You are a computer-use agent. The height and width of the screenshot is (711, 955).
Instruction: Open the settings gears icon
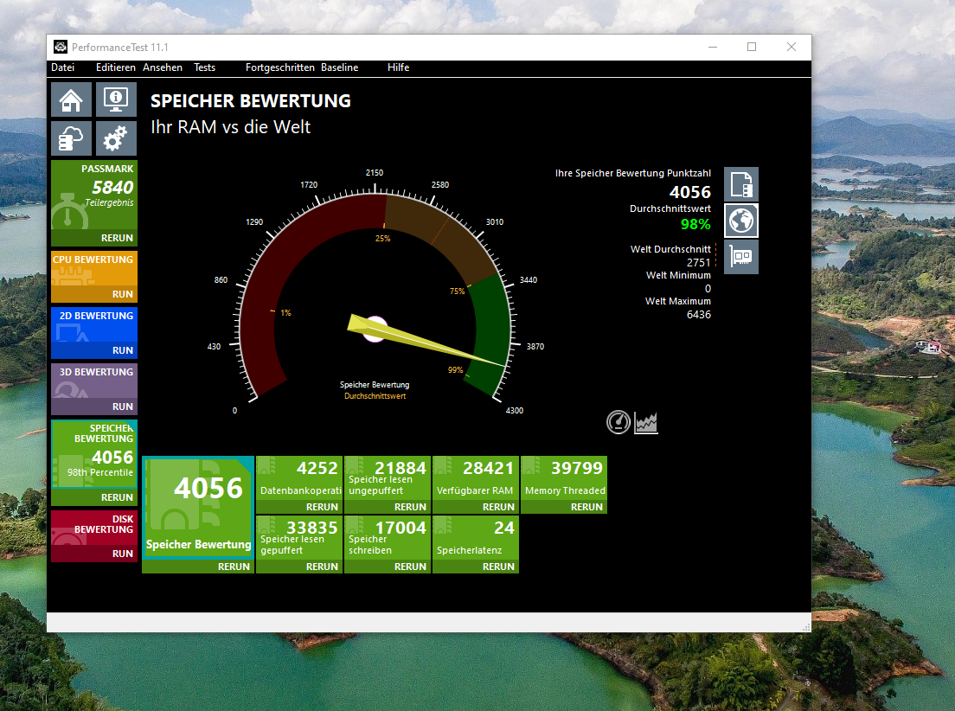point(116,138)
